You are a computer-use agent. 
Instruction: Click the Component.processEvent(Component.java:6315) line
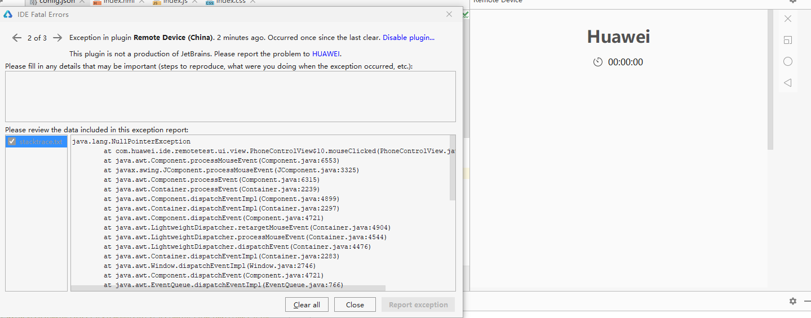click(212, 180)
